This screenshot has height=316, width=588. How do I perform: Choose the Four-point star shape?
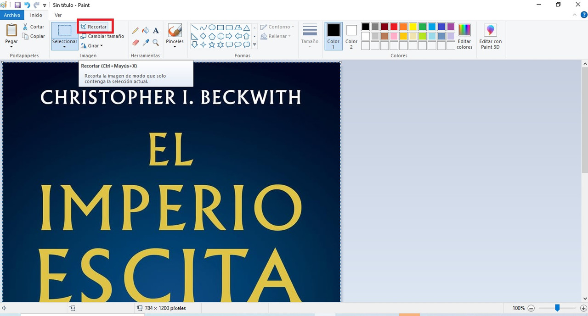pyautogui.click(x=203, y=45)
